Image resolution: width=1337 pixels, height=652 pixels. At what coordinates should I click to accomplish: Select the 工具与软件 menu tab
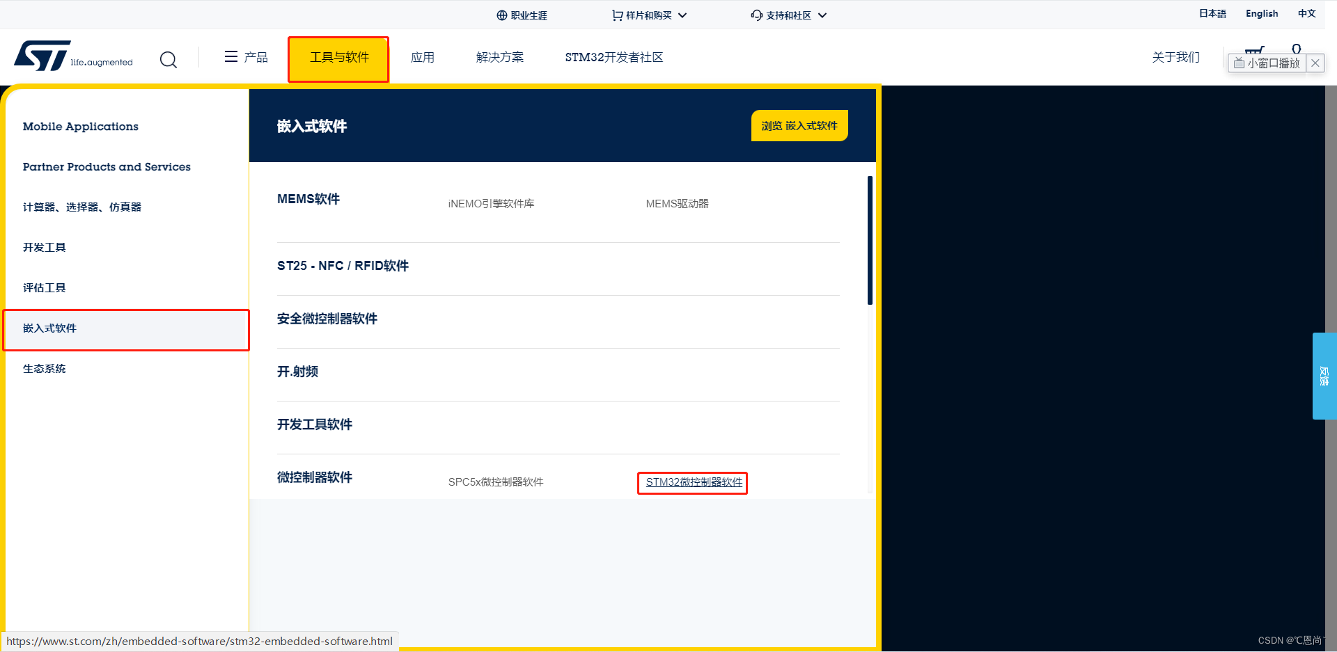pos(339,58)
